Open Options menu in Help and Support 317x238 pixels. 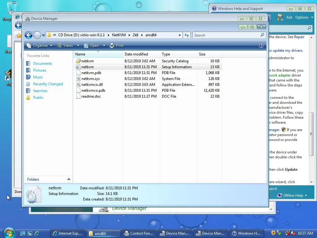click(x=304, y=17)
